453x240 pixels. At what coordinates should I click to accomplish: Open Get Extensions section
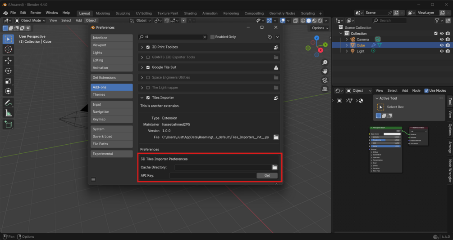[111, 77]
